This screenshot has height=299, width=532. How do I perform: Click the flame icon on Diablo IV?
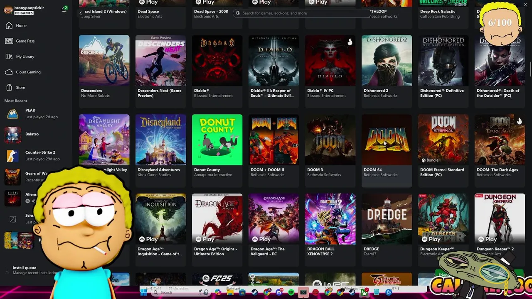tap(350, 42)
